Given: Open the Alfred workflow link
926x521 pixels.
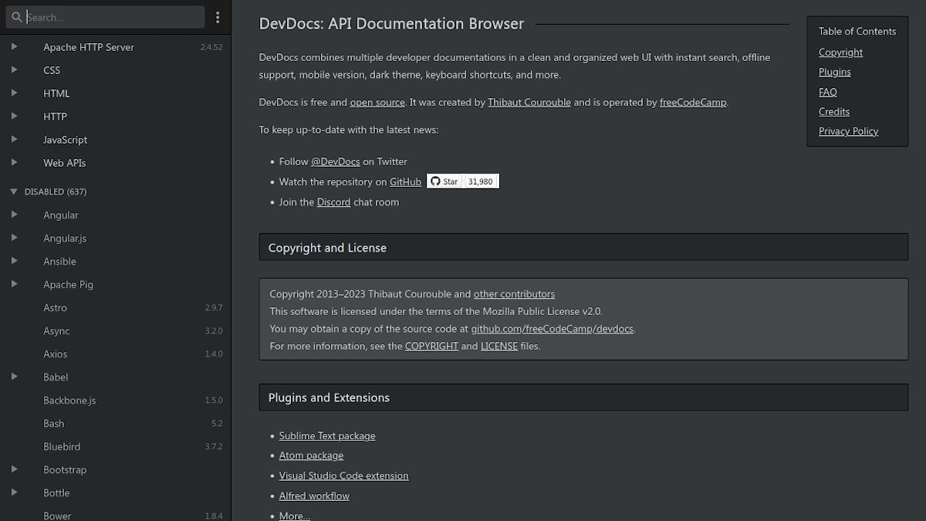Looking at the screenshot, I should 314,496.
